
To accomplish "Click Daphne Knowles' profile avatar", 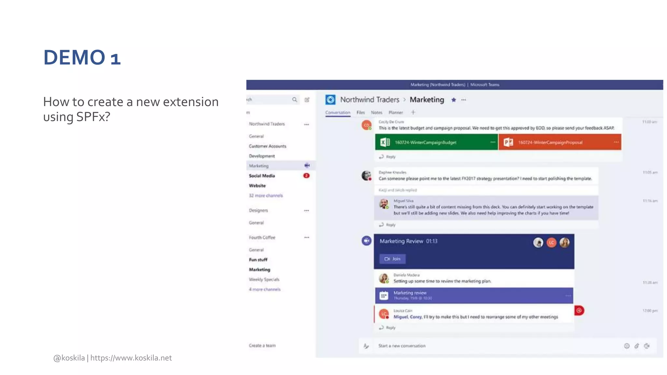I will click(367, 175).
